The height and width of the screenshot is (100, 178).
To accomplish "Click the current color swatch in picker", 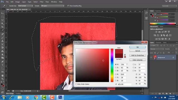I will [x=119, y=56].
